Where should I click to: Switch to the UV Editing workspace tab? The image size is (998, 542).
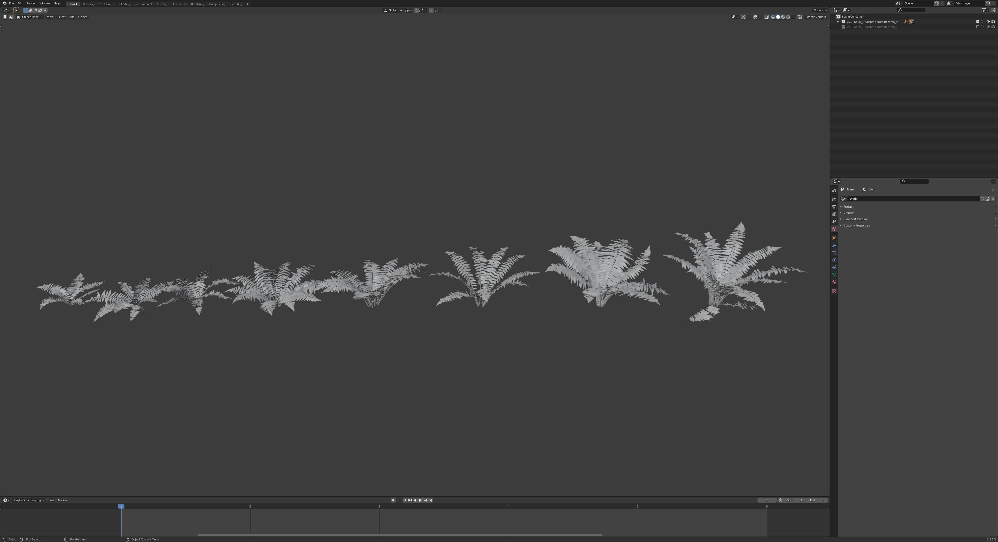(123, 4)
